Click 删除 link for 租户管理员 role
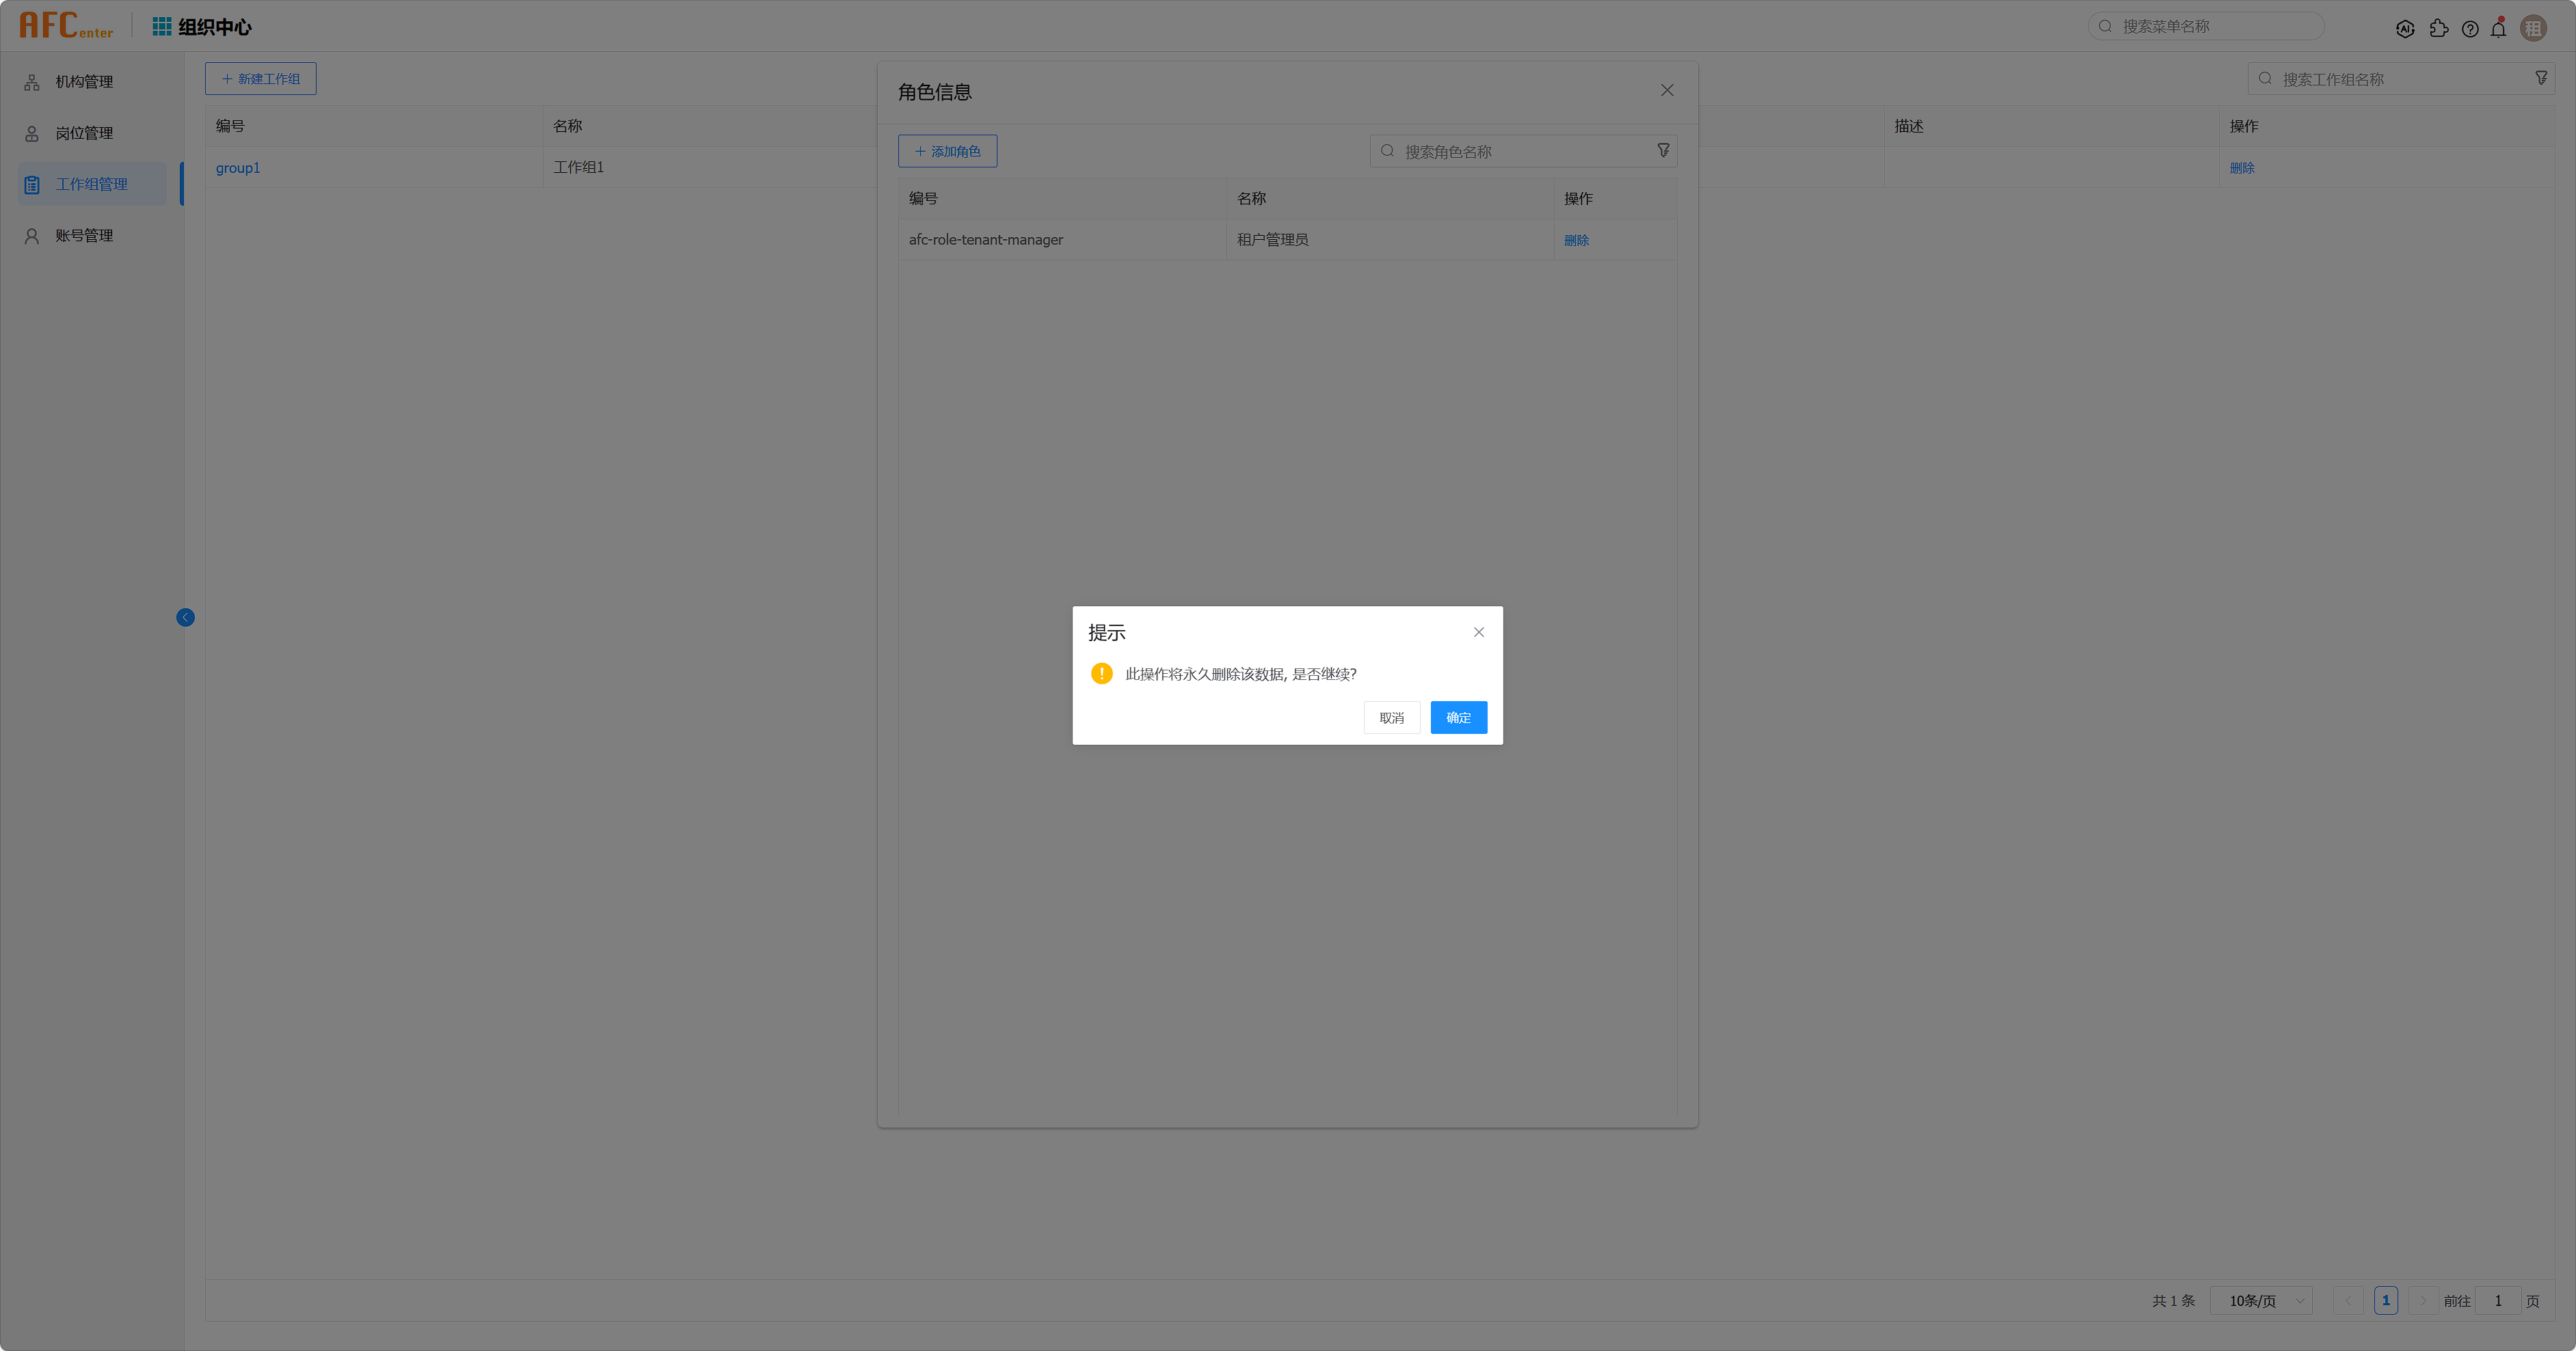The image size is (2576, 1351). click(x=1576, y=240)
